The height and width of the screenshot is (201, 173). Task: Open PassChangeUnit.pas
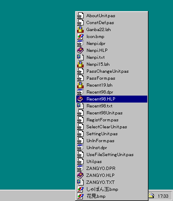point(112,71)
